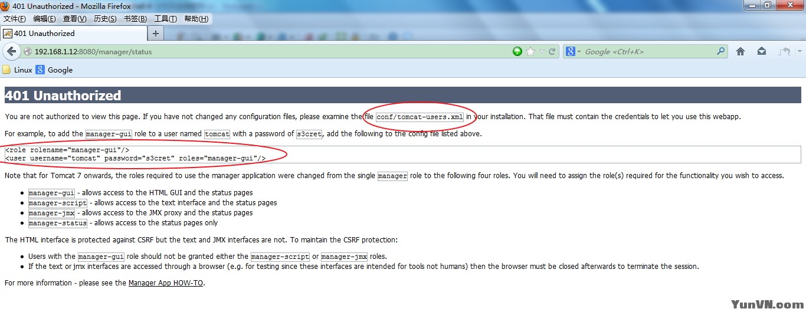The width and height of the screenshot is (806, 312).
Task: Follow the Manager App HOW-TO link
Action: tap(166, 283)
